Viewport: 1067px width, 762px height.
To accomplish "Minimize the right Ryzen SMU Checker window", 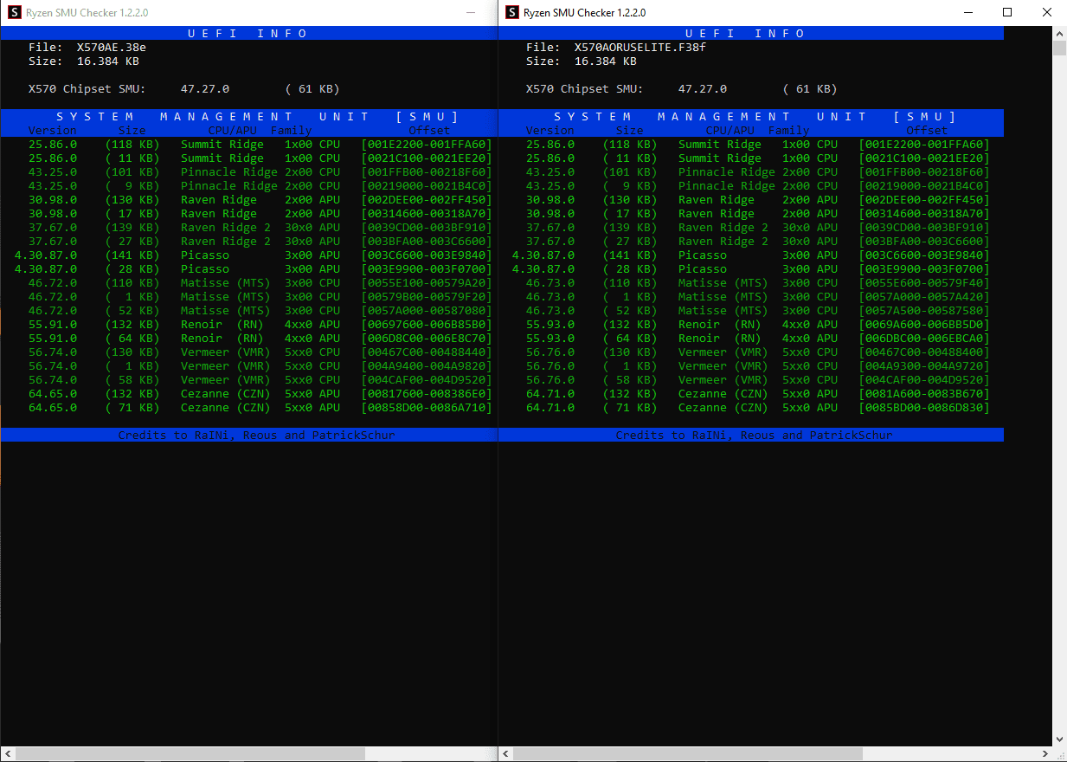I will pos(967,13).
